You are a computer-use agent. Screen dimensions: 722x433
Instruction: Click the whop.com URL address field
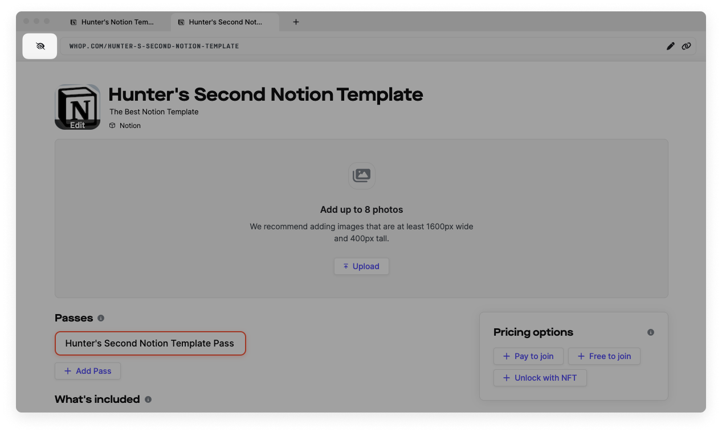342,46
